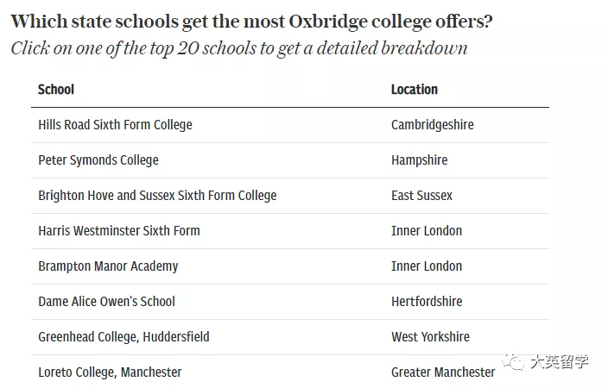Select the Hertfordshire location cell
This screenshot has width=608, height=388.
click(x=427, y=302)
